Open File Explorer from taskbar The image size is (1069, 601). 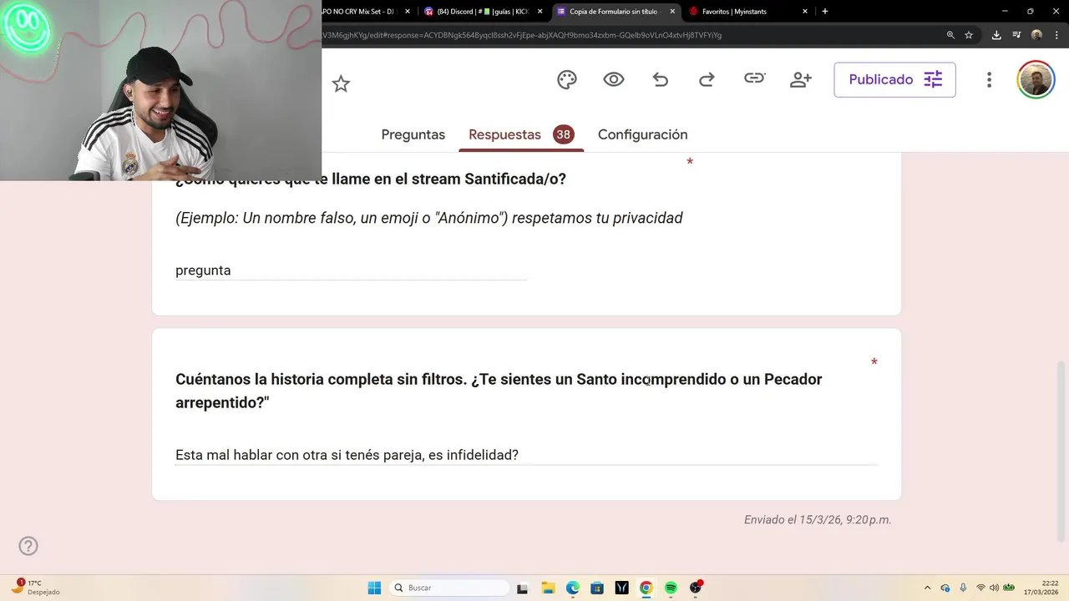548,588
